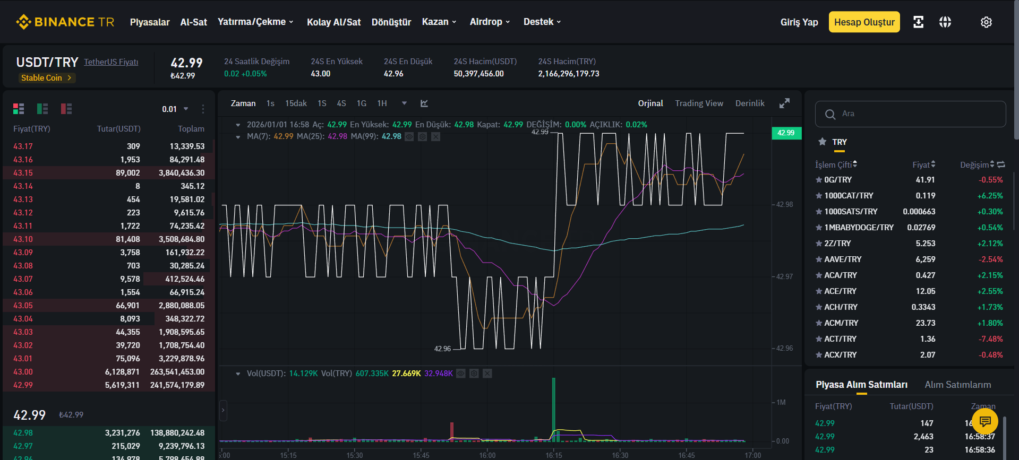The width and height of the screenshot is (1019, 460).
Task: Toggle MA indicator visibility eye
Action: 409,136
